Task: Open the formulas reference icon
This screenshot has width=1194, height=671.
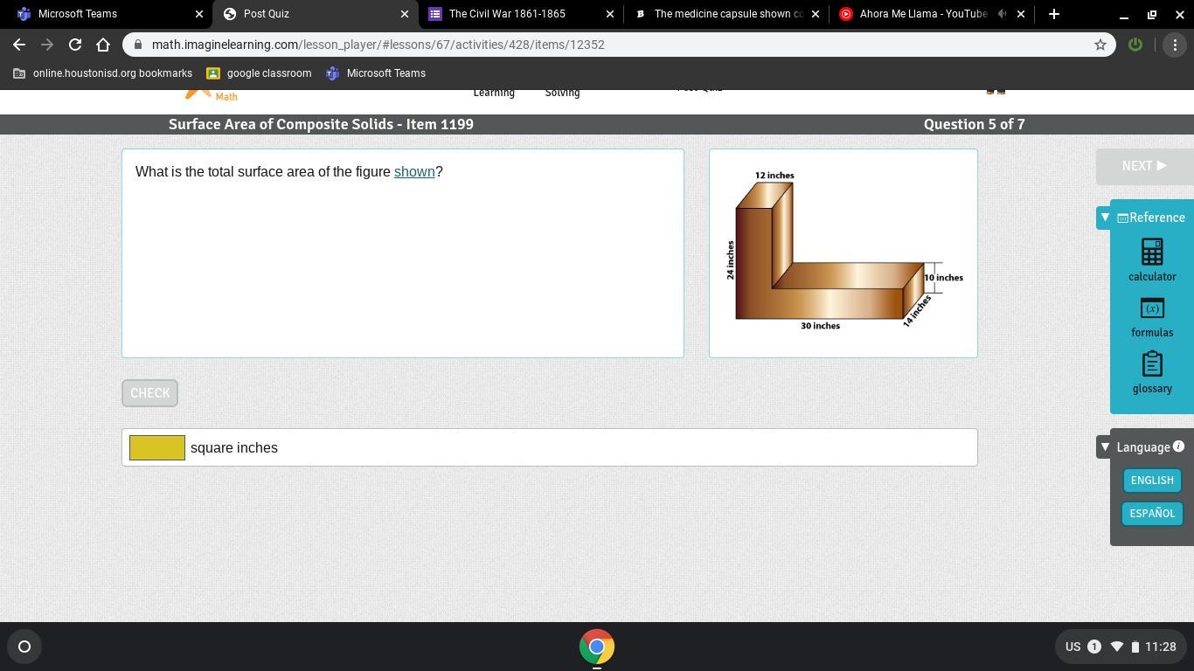Action: pos(1152,308)
